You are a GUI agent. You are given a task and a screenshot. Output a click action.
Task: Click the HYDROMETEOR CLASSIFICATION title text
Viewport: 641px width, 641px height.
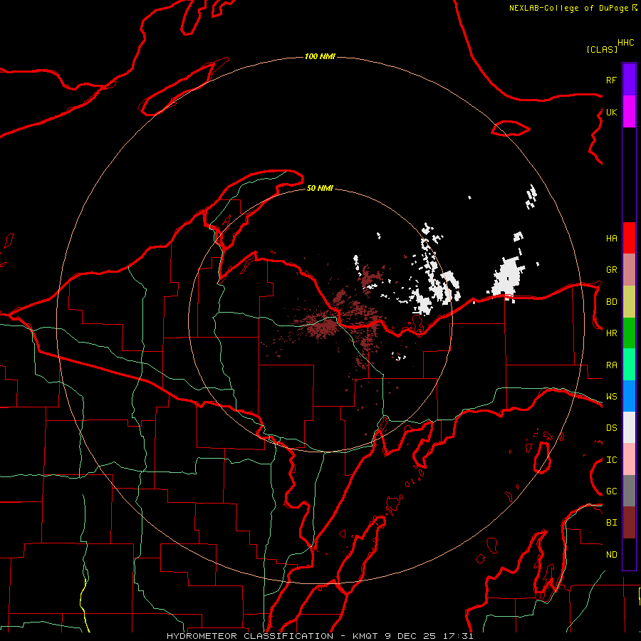250,636
